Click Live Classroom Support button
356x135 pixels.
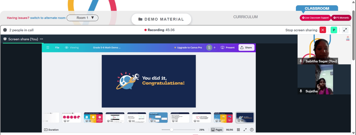[x=315, y=18]
